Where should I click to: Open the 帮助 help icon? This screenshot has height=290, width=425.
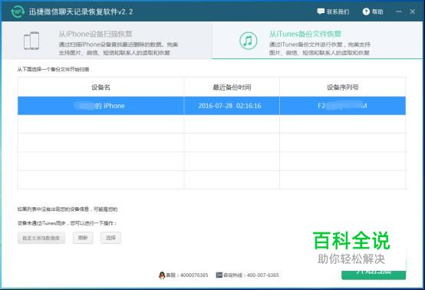[366, 12]
